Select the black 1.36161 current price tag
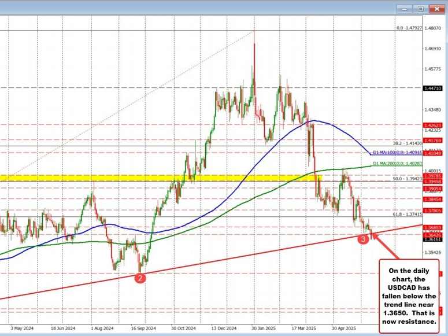The width and height of the screenshot is (448, 336). [x=432, y=239]
